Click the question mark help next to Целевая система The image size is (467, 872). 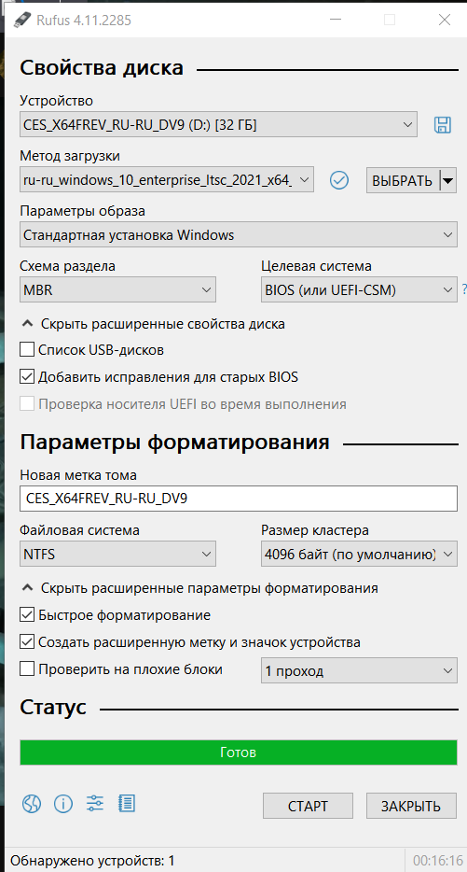[463, 289]
